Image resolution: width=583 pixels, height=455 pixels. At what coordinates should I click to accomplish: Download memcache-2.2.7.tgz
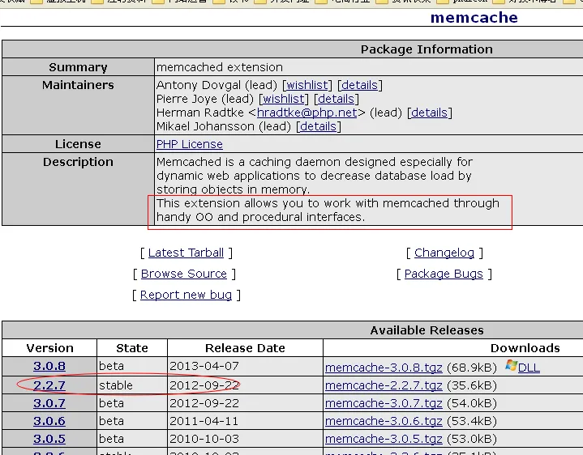pos(384,385)
